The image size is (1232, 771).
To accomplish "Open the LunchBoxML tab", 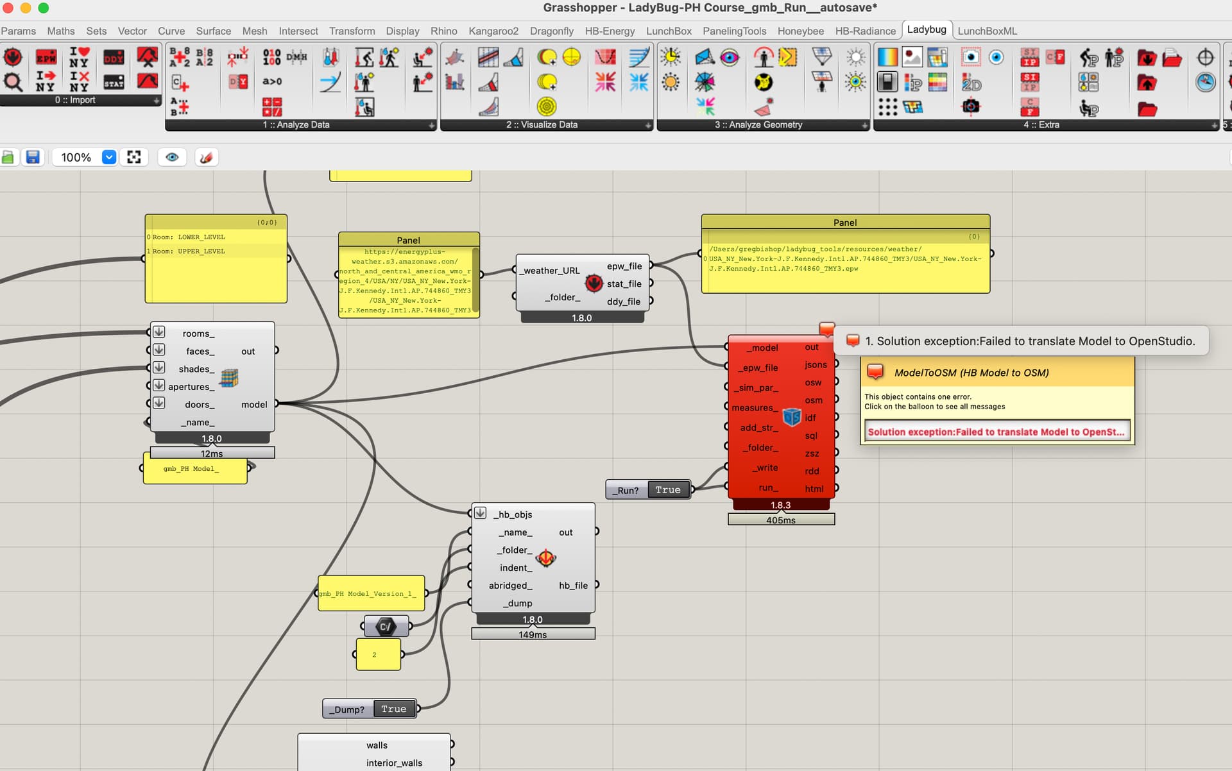I will [x=987, y=31].
